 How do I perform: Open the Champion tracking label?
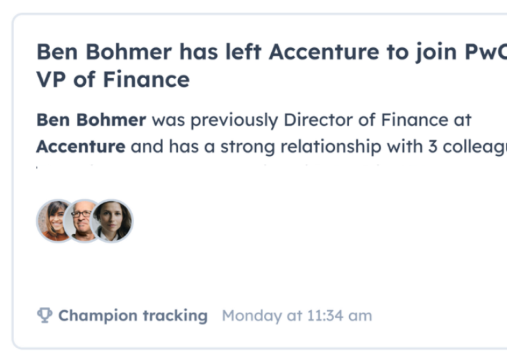133,315
